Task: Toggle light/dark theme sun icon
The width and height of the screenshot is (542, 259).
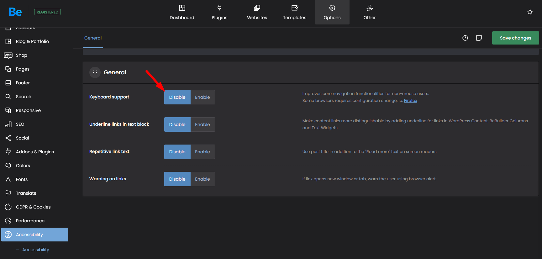Action: tap(530, 12)
